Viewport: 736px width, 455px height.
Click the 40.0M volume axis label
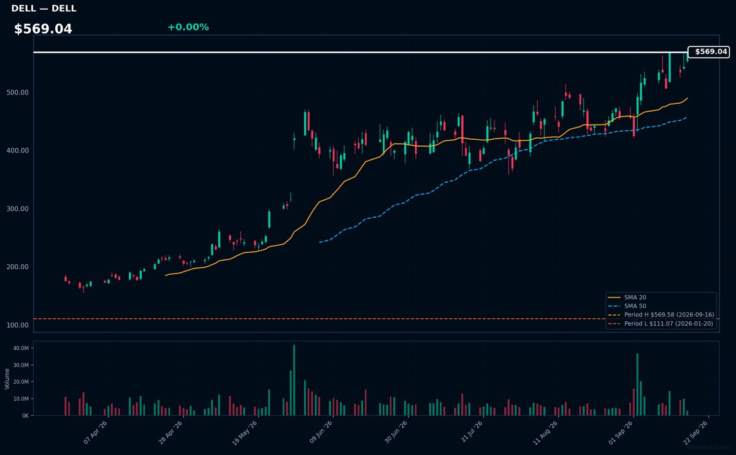[x=21, y=348]
